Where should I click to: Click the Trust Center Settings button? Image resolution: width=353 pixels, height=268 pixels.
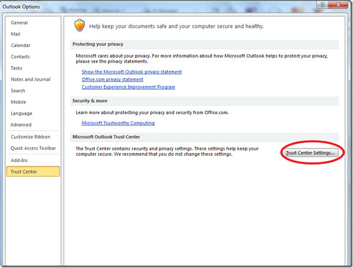click(x=310, y=153)
